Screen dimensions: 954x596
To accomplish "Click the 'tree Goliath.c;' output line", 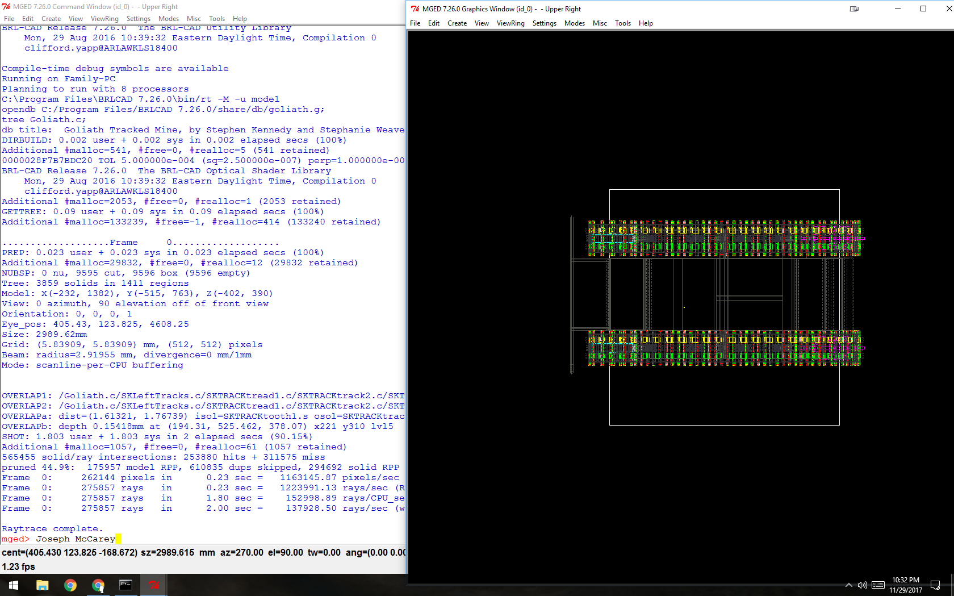I will 44,119.
